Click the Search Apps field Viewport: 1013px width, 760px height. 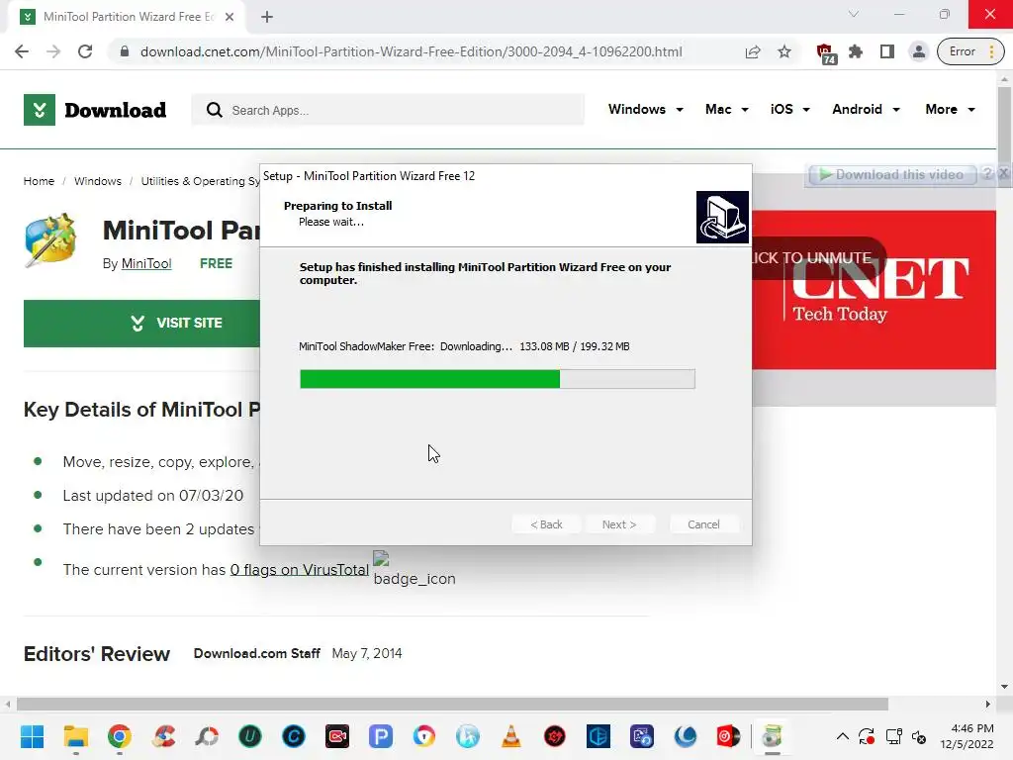click(x=388, y=110)
